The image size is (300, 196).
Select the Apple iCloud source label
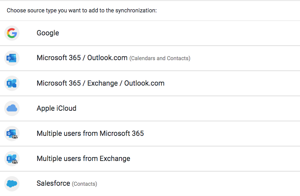coord(56,108)
